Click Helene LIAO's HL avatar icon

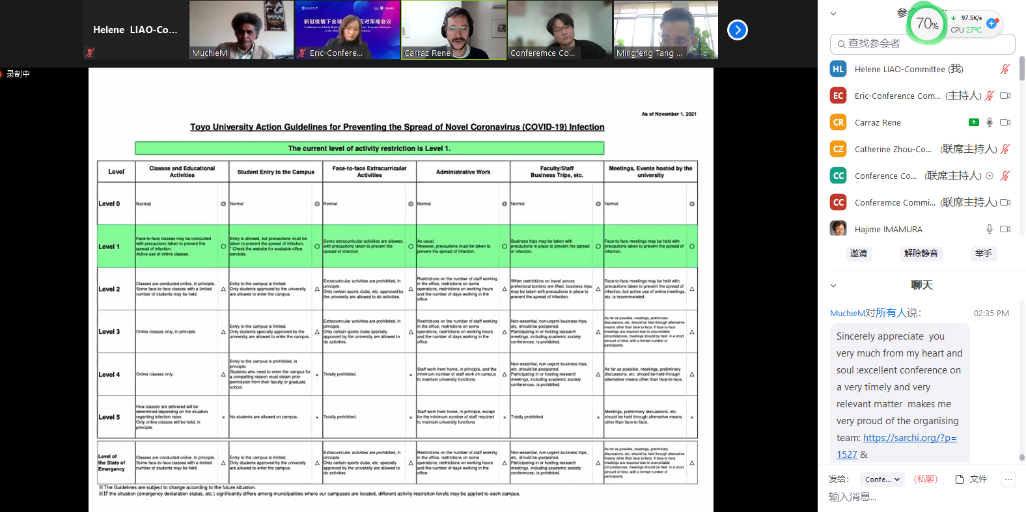[838, 69]
